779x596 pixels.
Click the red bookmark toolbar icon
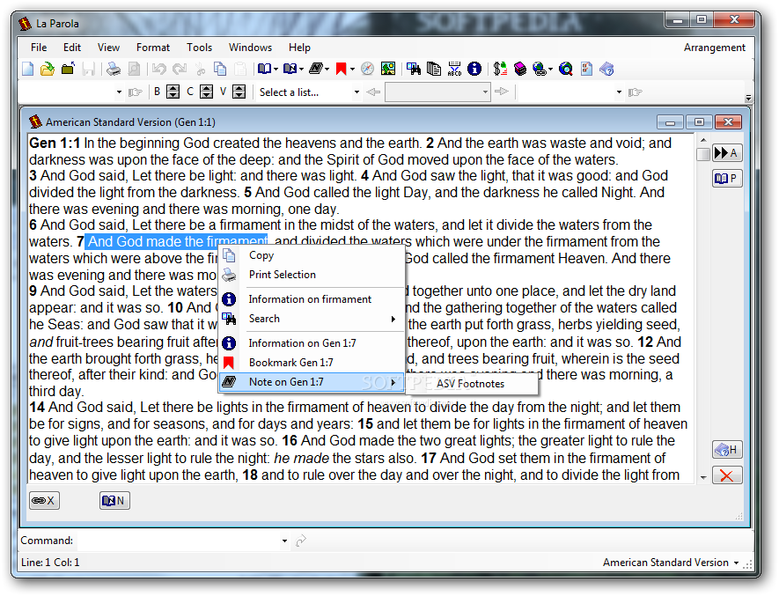tap(341, 69)
